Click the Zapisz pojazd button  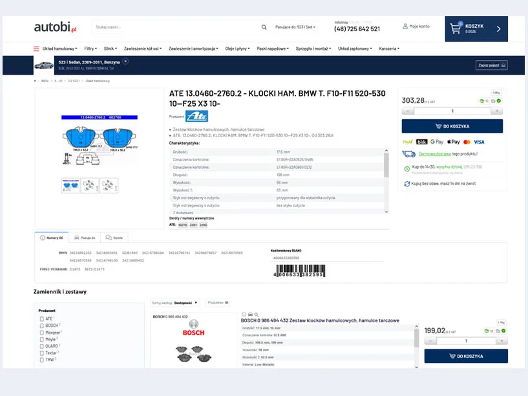pyautogui.click(x=492, y=65)
